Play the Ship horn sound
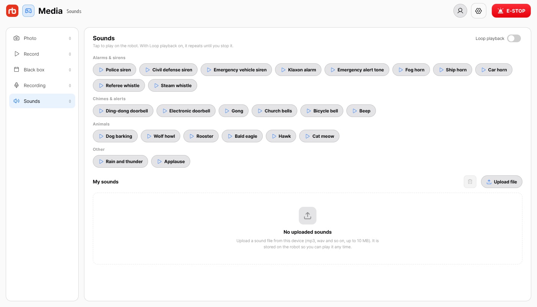Screen dimensions: 537x307 point(453,70)
